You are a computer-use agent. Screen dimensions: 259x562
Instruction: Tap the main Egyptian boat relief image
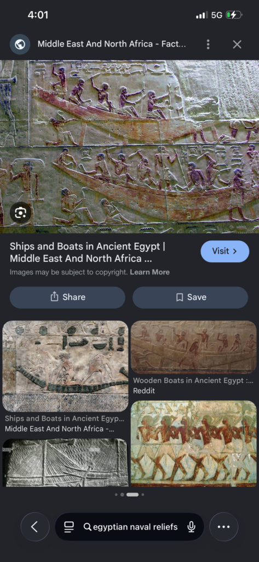(x=129, y=147)
